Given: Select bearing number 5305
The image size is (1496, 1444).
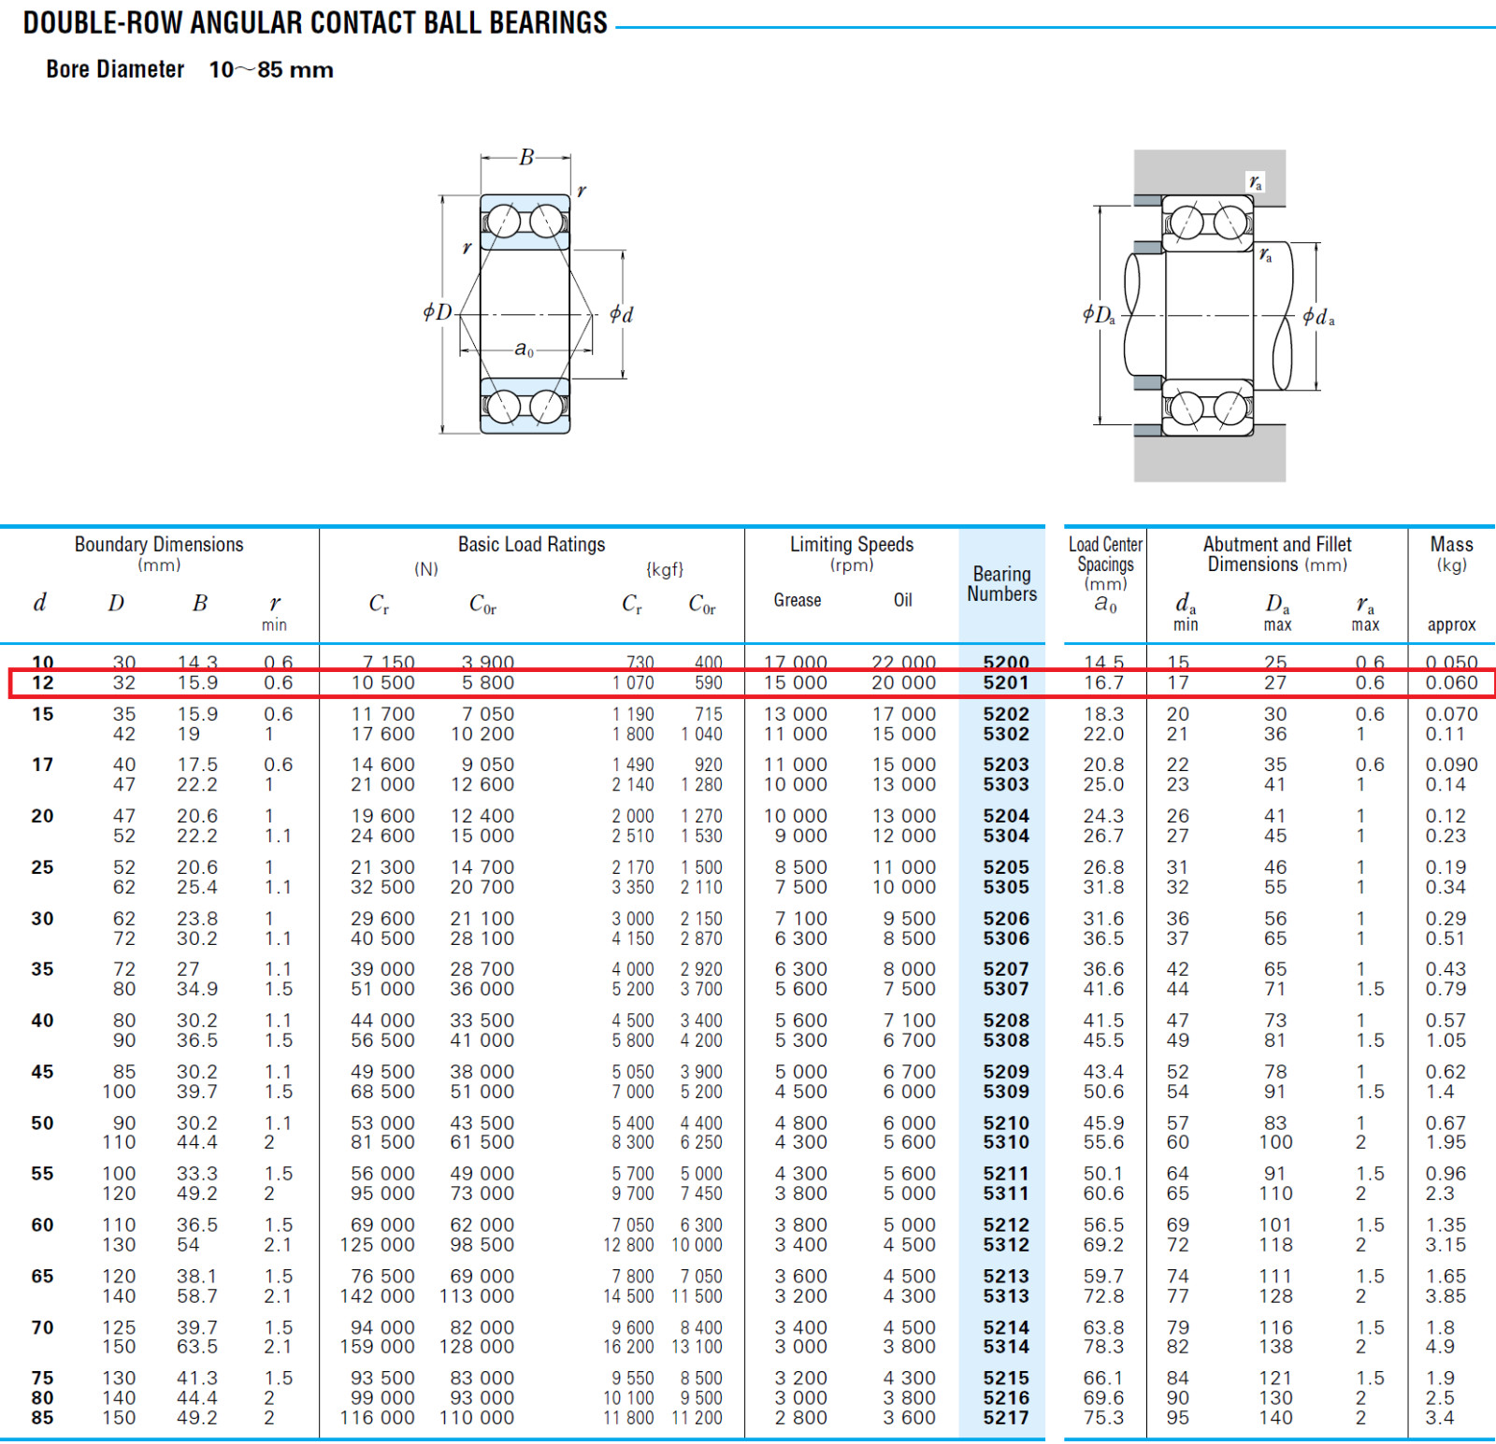Looking at the screenshot, I should (x=1006, y=887).
